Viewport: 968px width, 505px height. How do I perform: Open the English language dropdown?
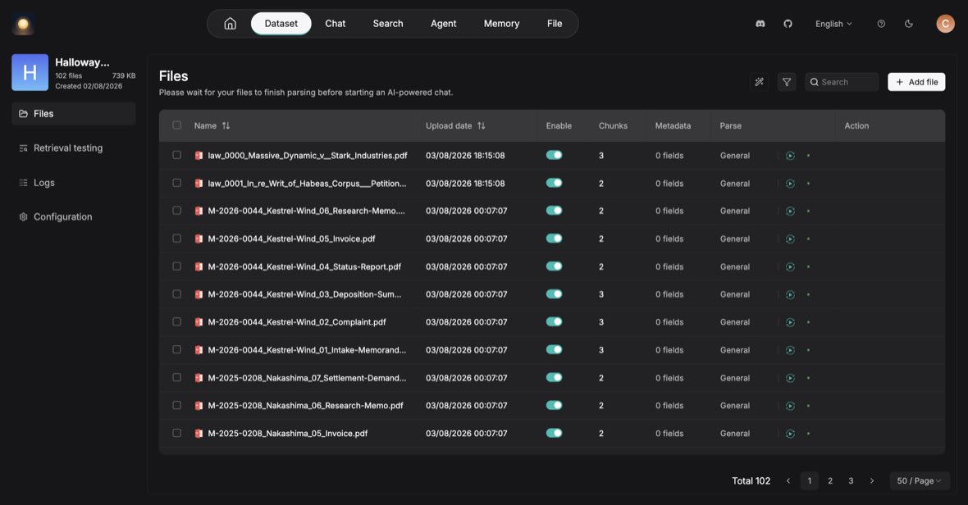[x=833, y=24]
